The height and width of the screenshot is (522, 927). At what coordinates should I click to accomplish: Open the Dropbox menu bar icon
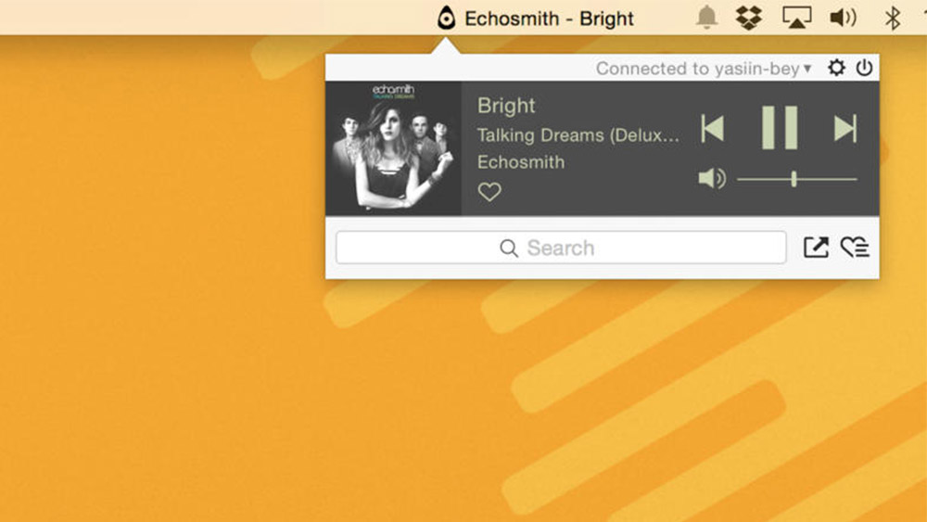pos(748,18)
